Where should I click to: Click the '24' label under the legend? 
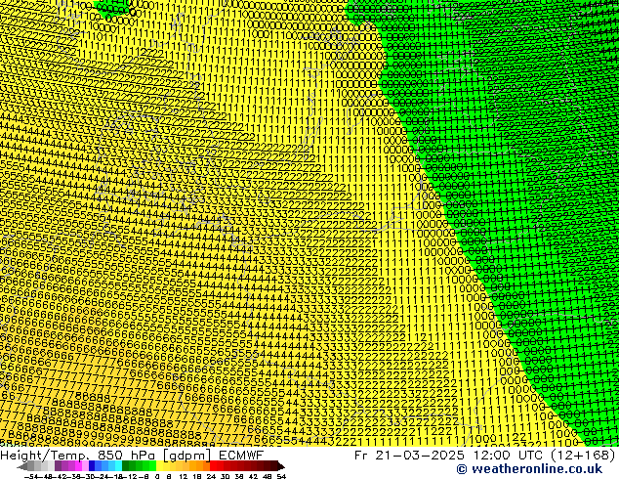(211, 477)
